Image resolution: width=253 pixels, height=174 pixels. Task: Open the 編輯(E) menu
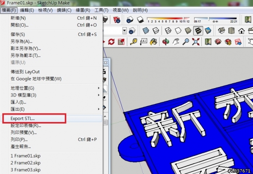[27, 10]
